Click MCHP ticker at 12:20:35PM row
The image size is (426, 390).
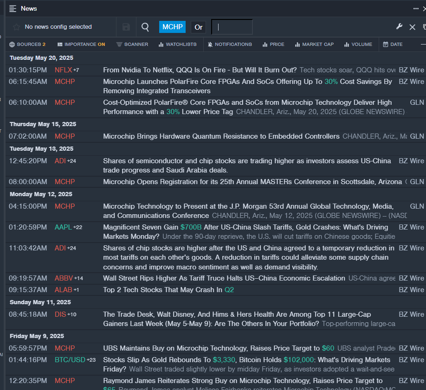pos(65,381)
